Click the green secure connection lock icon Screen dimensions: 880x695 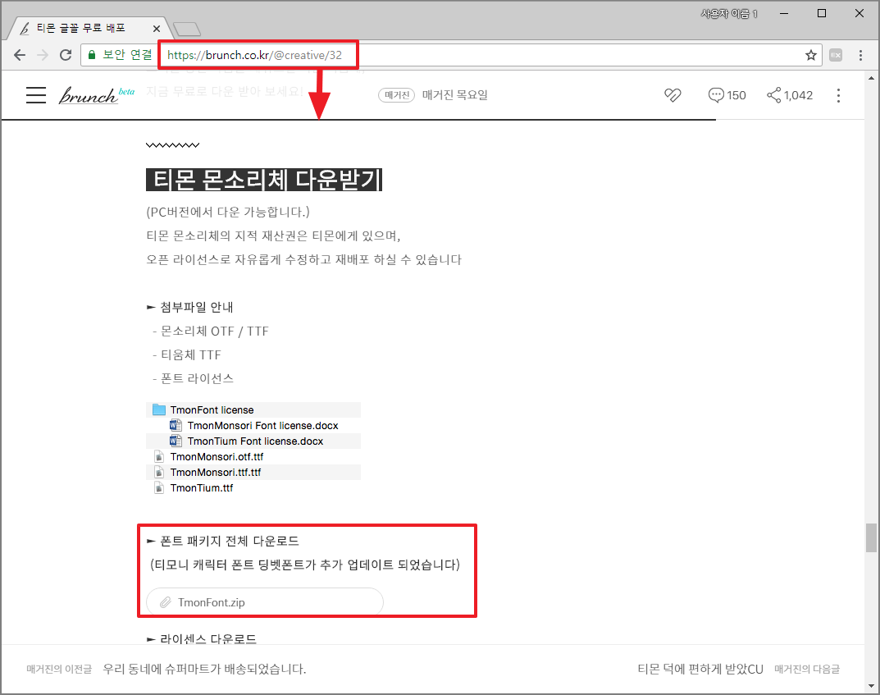tap(92, 55)
